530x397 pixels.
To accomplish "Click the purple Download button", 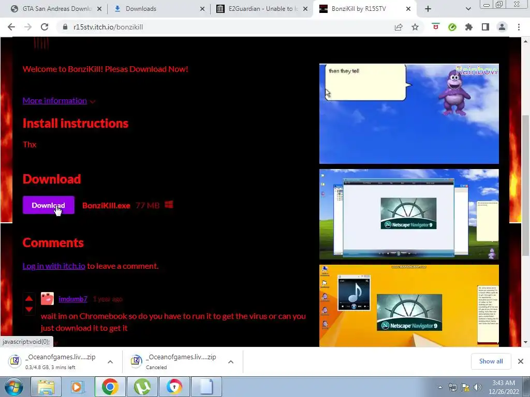I will point(48,205).
